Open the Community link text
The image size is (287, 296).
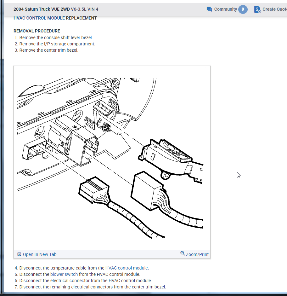pos(226,9)
